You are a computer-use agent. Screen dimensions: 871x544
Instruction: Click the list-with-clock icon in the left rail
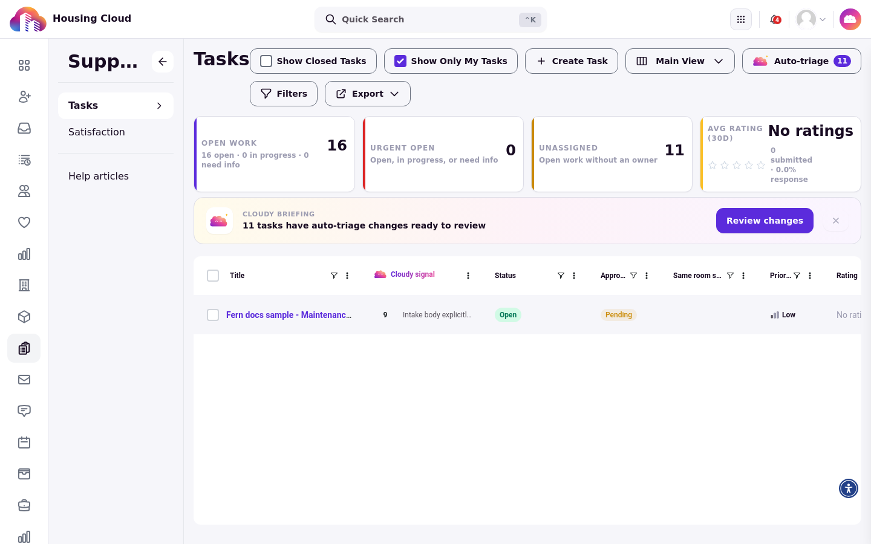(x=24, y=160)
